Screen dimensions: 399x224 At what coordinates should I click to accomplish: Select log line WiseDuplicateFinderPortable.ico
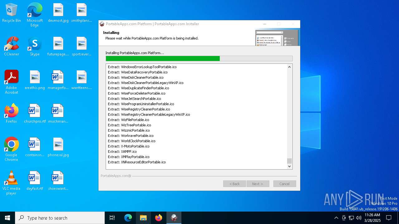[x=138, y=88]
